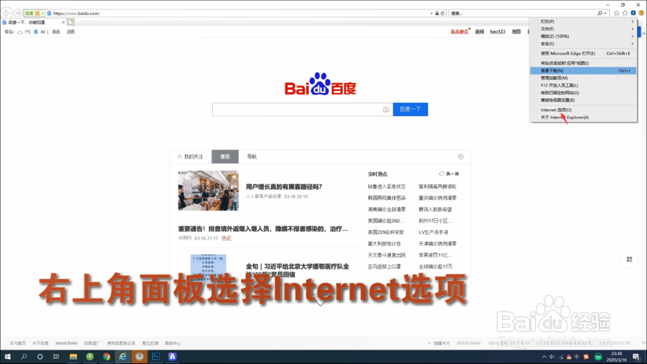This screenshot has height=364, width=647.
Task: Click the browser Back arrow button
Action: click(x=7, y=13)
